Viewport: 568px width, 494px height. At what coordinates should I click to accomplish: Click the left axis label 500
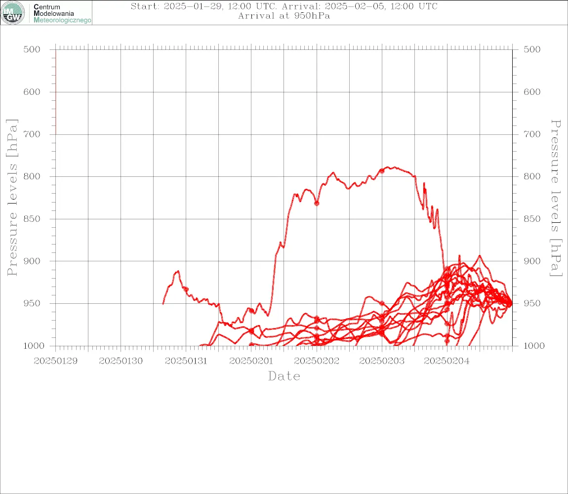(32, 49)
